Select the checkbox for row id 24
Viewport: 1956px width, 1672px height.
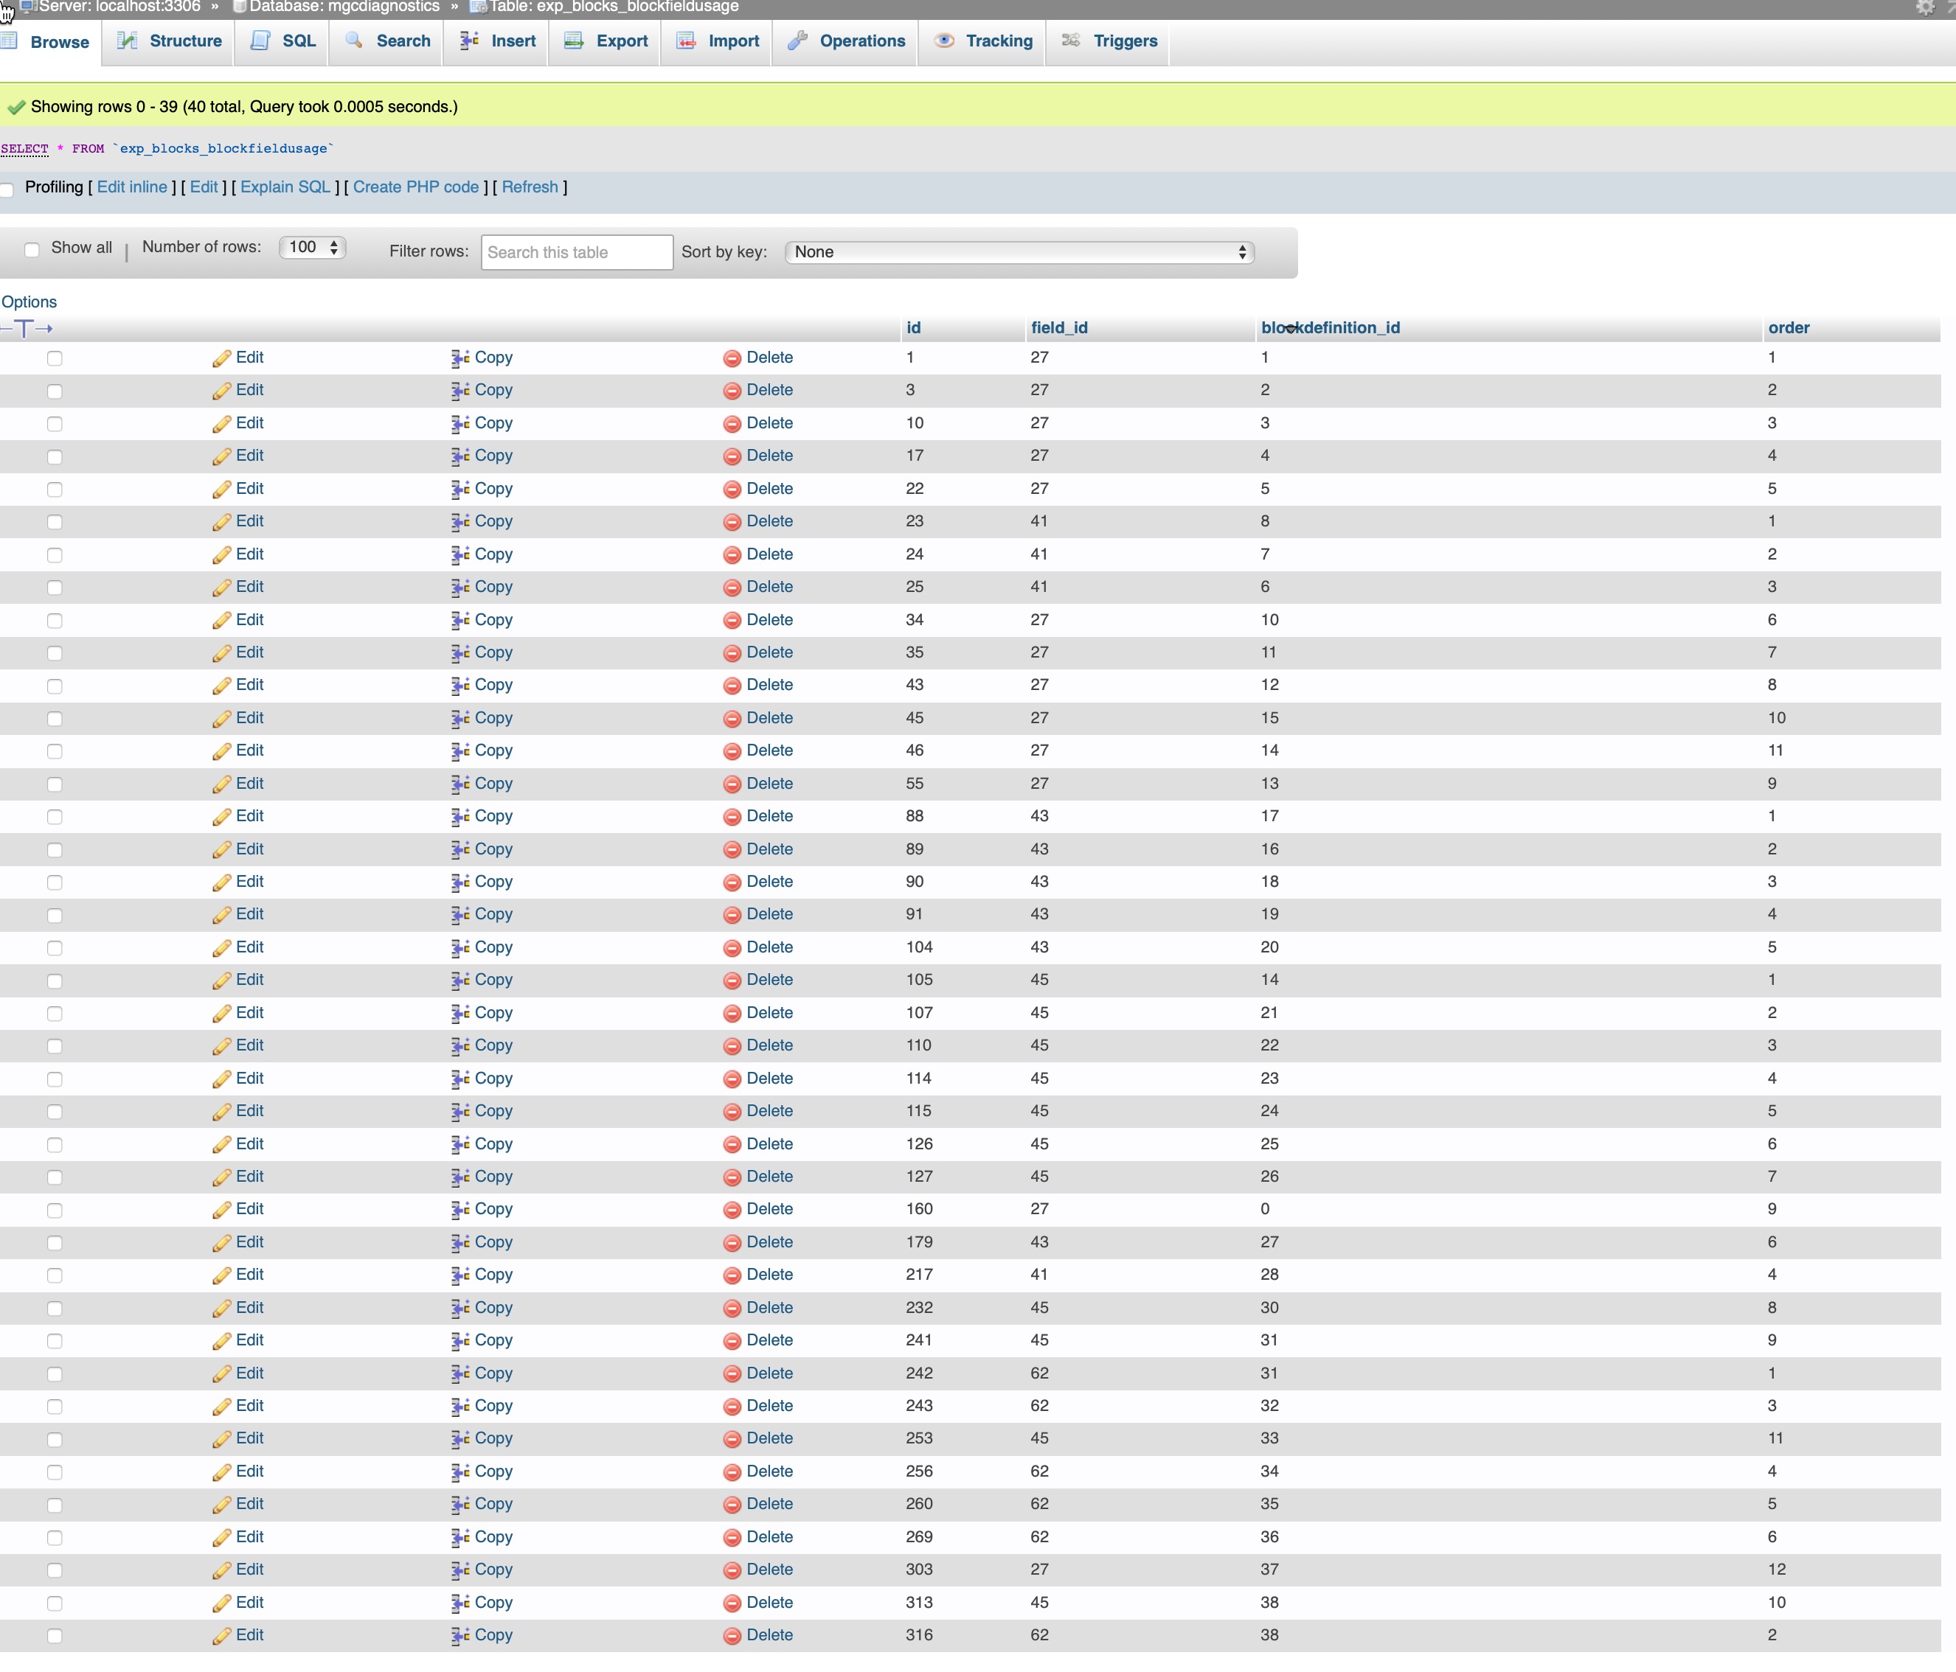coord(55,555)
